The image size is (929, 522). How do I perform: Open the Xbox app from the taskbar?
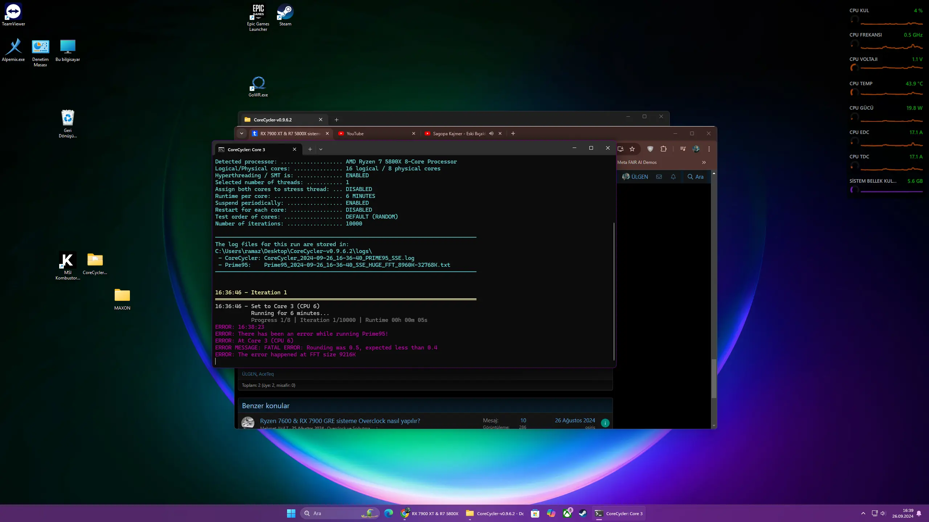click(x=567, y=513)
